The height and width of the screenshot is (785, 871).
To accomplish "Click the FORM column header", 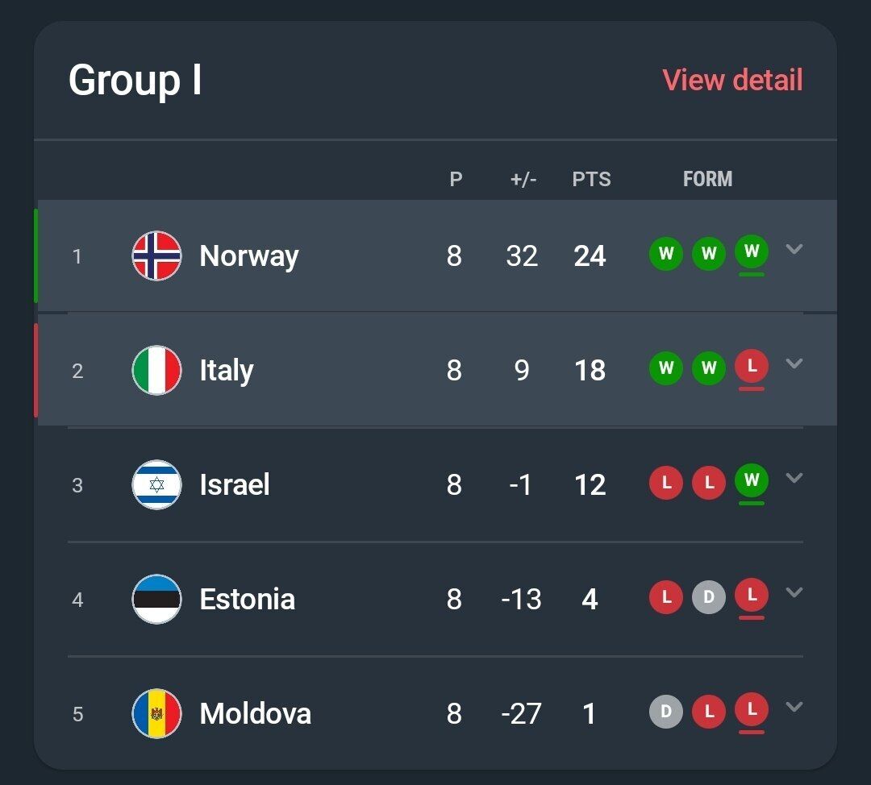I will [707, 179].
